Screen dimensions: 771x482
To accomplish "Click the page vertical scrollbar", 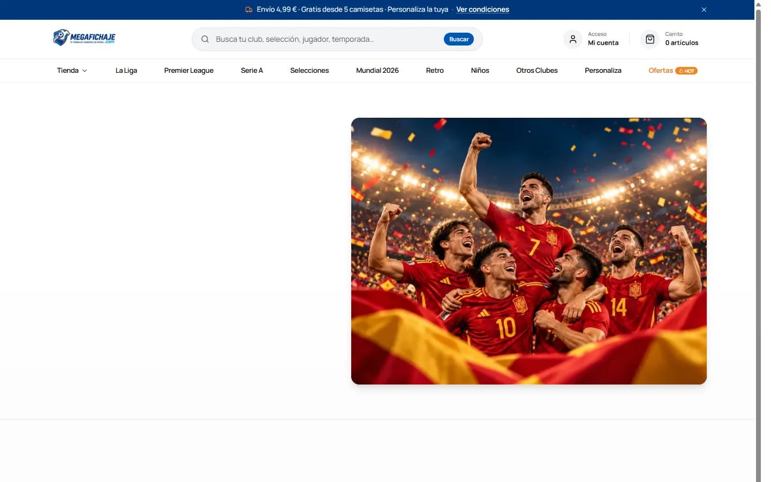I will pyautogui.click(x=758, y=245).
